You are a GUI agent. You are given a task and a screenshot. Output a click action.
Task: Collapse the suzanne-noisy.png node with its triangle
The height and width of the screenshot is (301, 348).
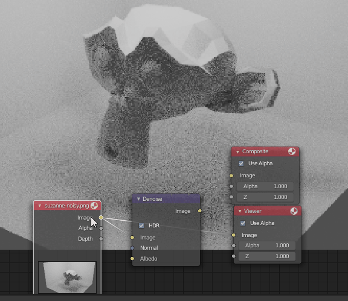tap(40, 206)
